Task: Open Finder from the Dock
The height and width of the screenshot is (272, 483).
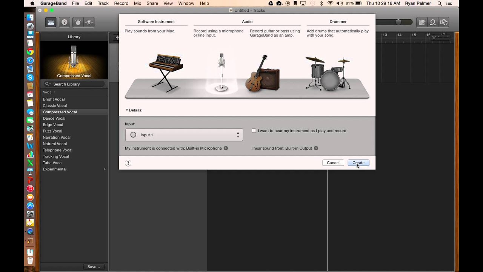Action: (x=30, y=18)
